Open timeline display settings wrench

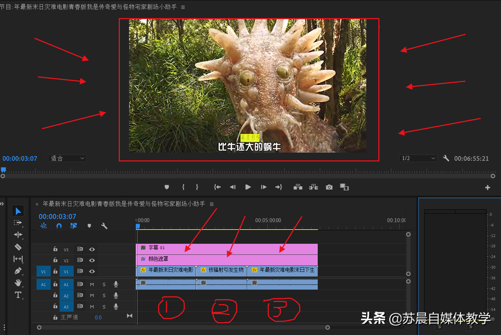(x=104, y=226)
